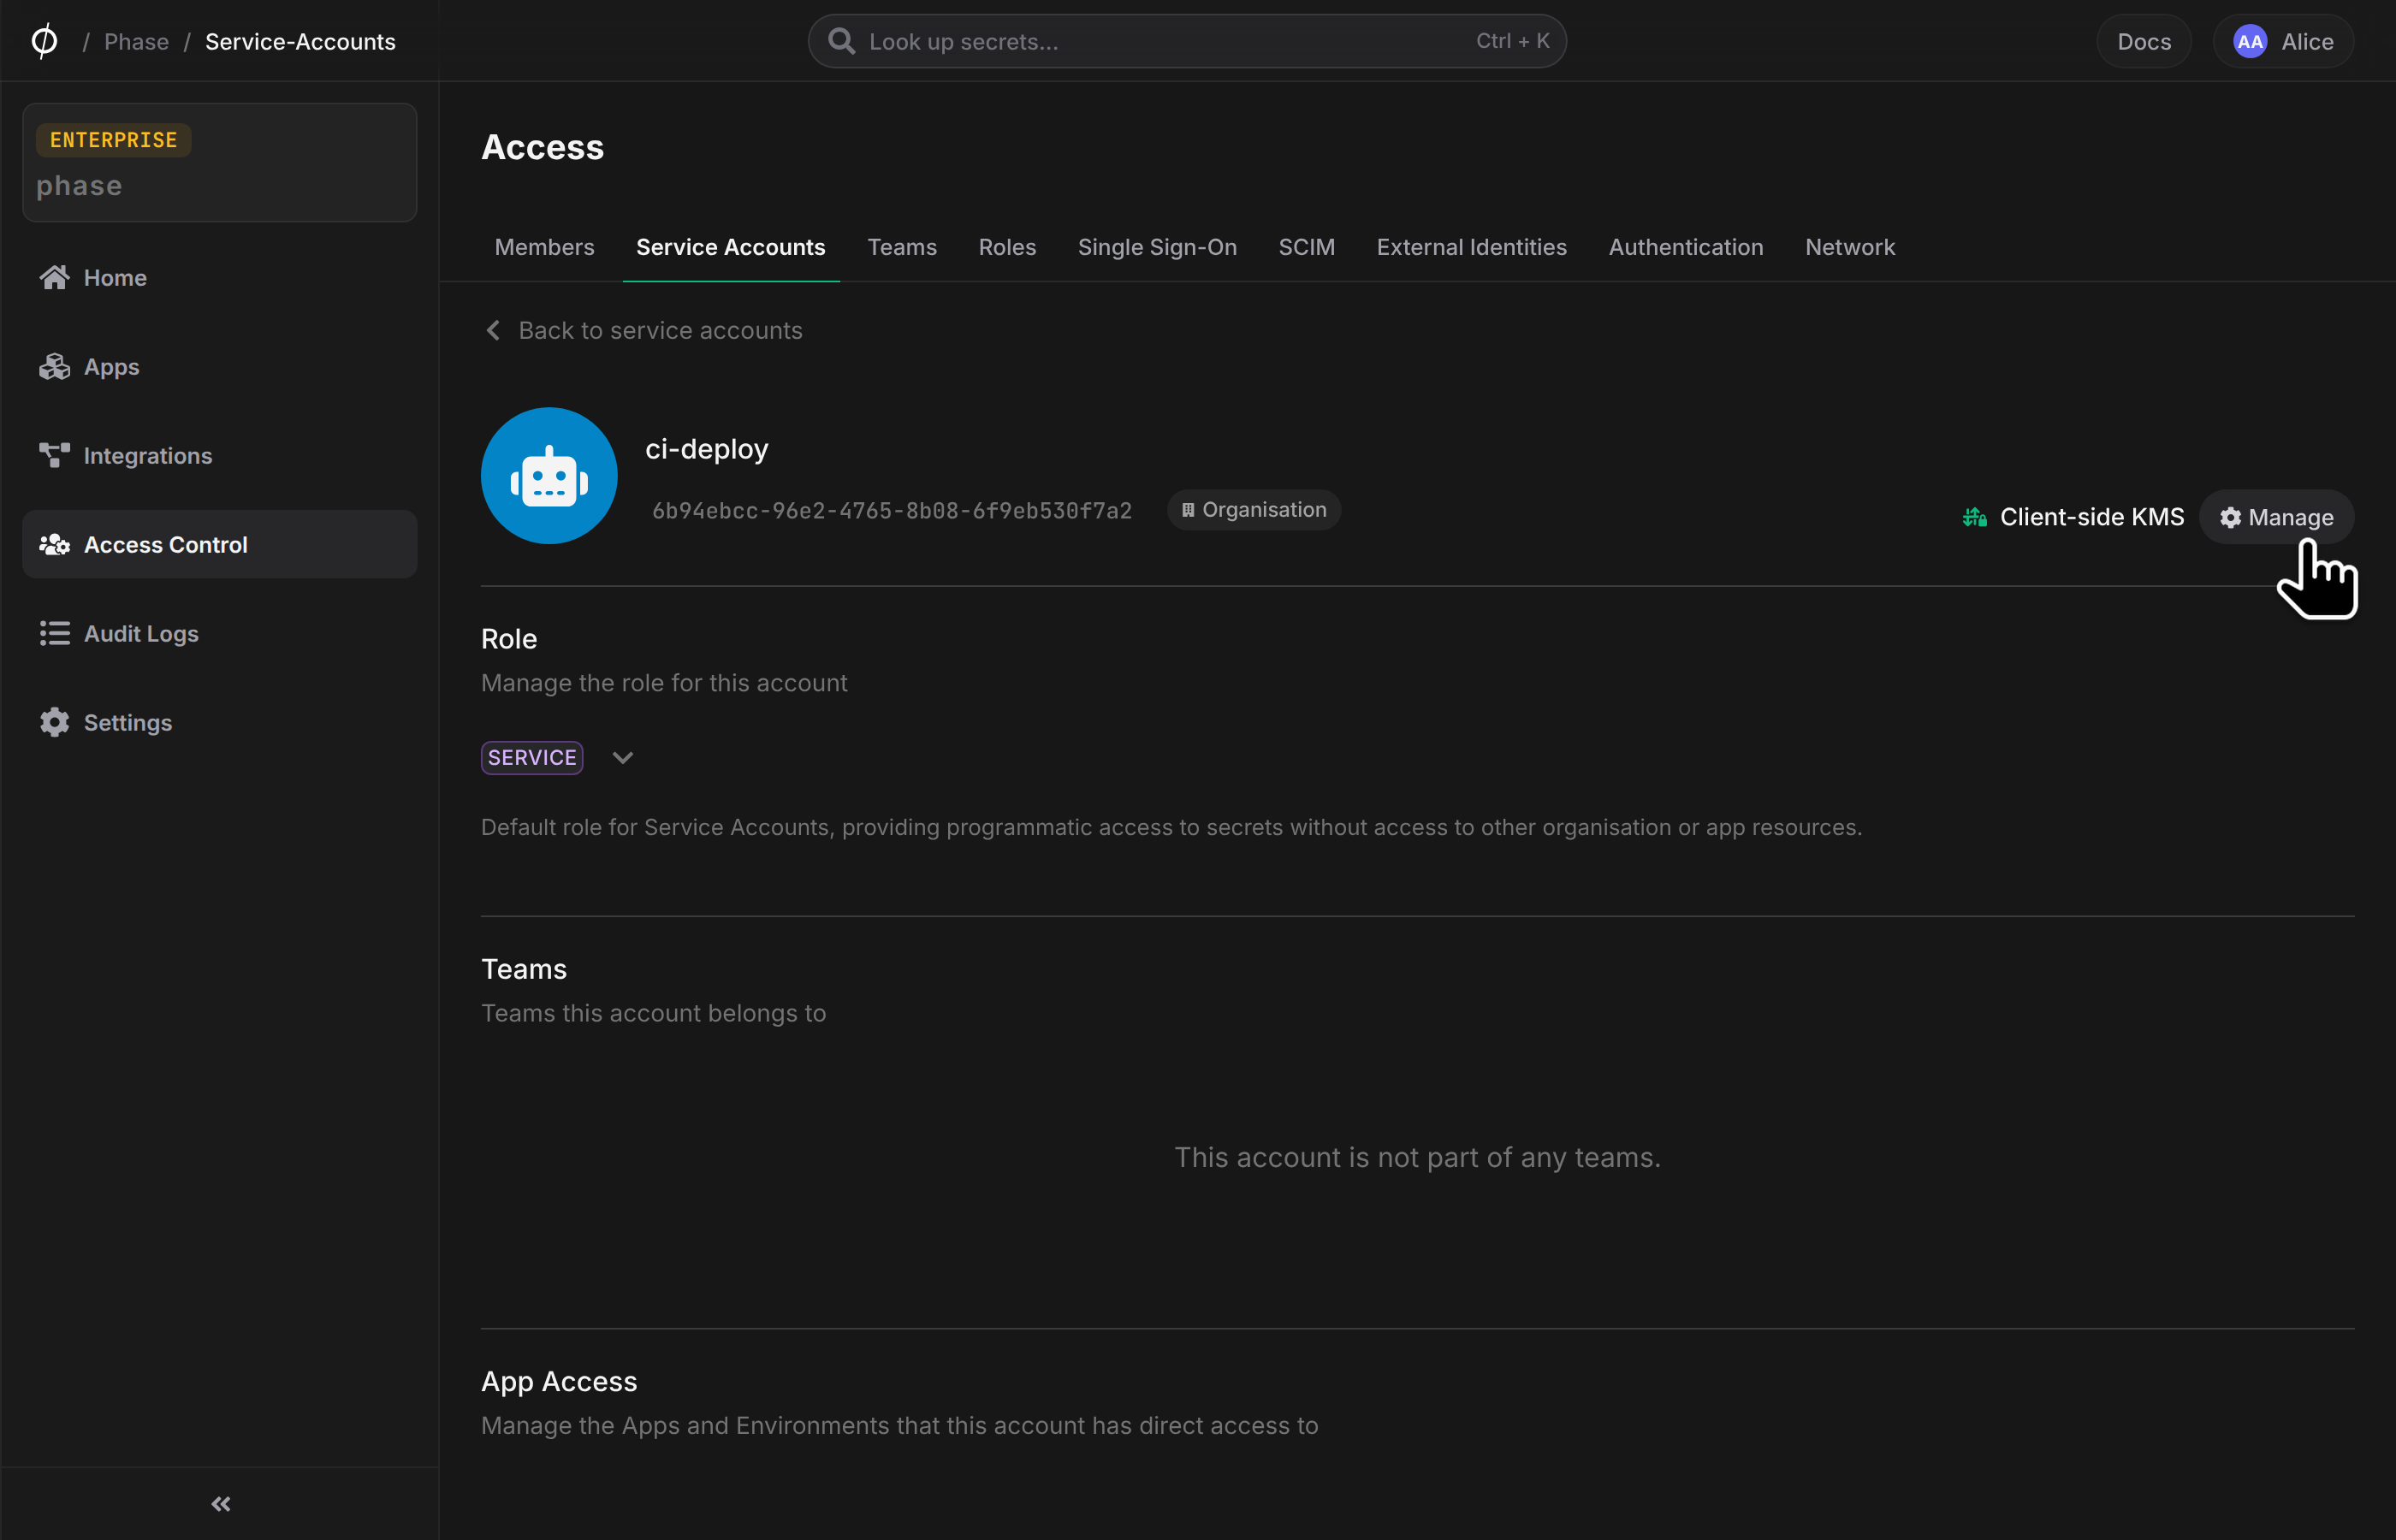Click the ENTERPRISE phase organisation card
The image size is (2396, 1540).
[219, 162]
